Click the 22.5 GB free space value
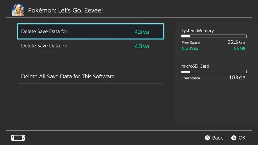The width and height of the screenshot is (258, 145). pos(236,42)
